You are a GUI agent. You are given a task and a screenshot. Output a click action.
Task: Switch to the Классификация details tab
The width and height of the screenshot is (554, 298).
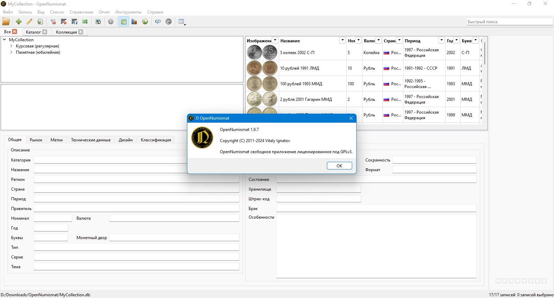(156, 140)
